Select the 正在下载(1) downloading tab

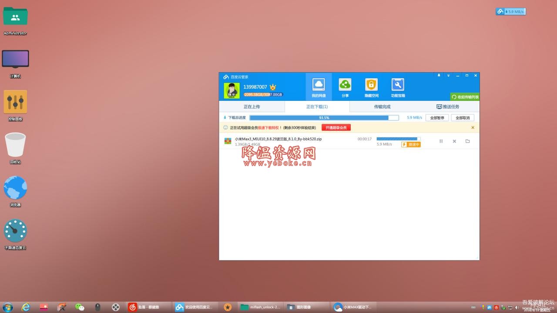coord(317,107)
